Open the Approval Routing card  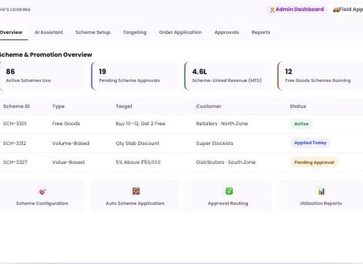[x=228, y=196]
